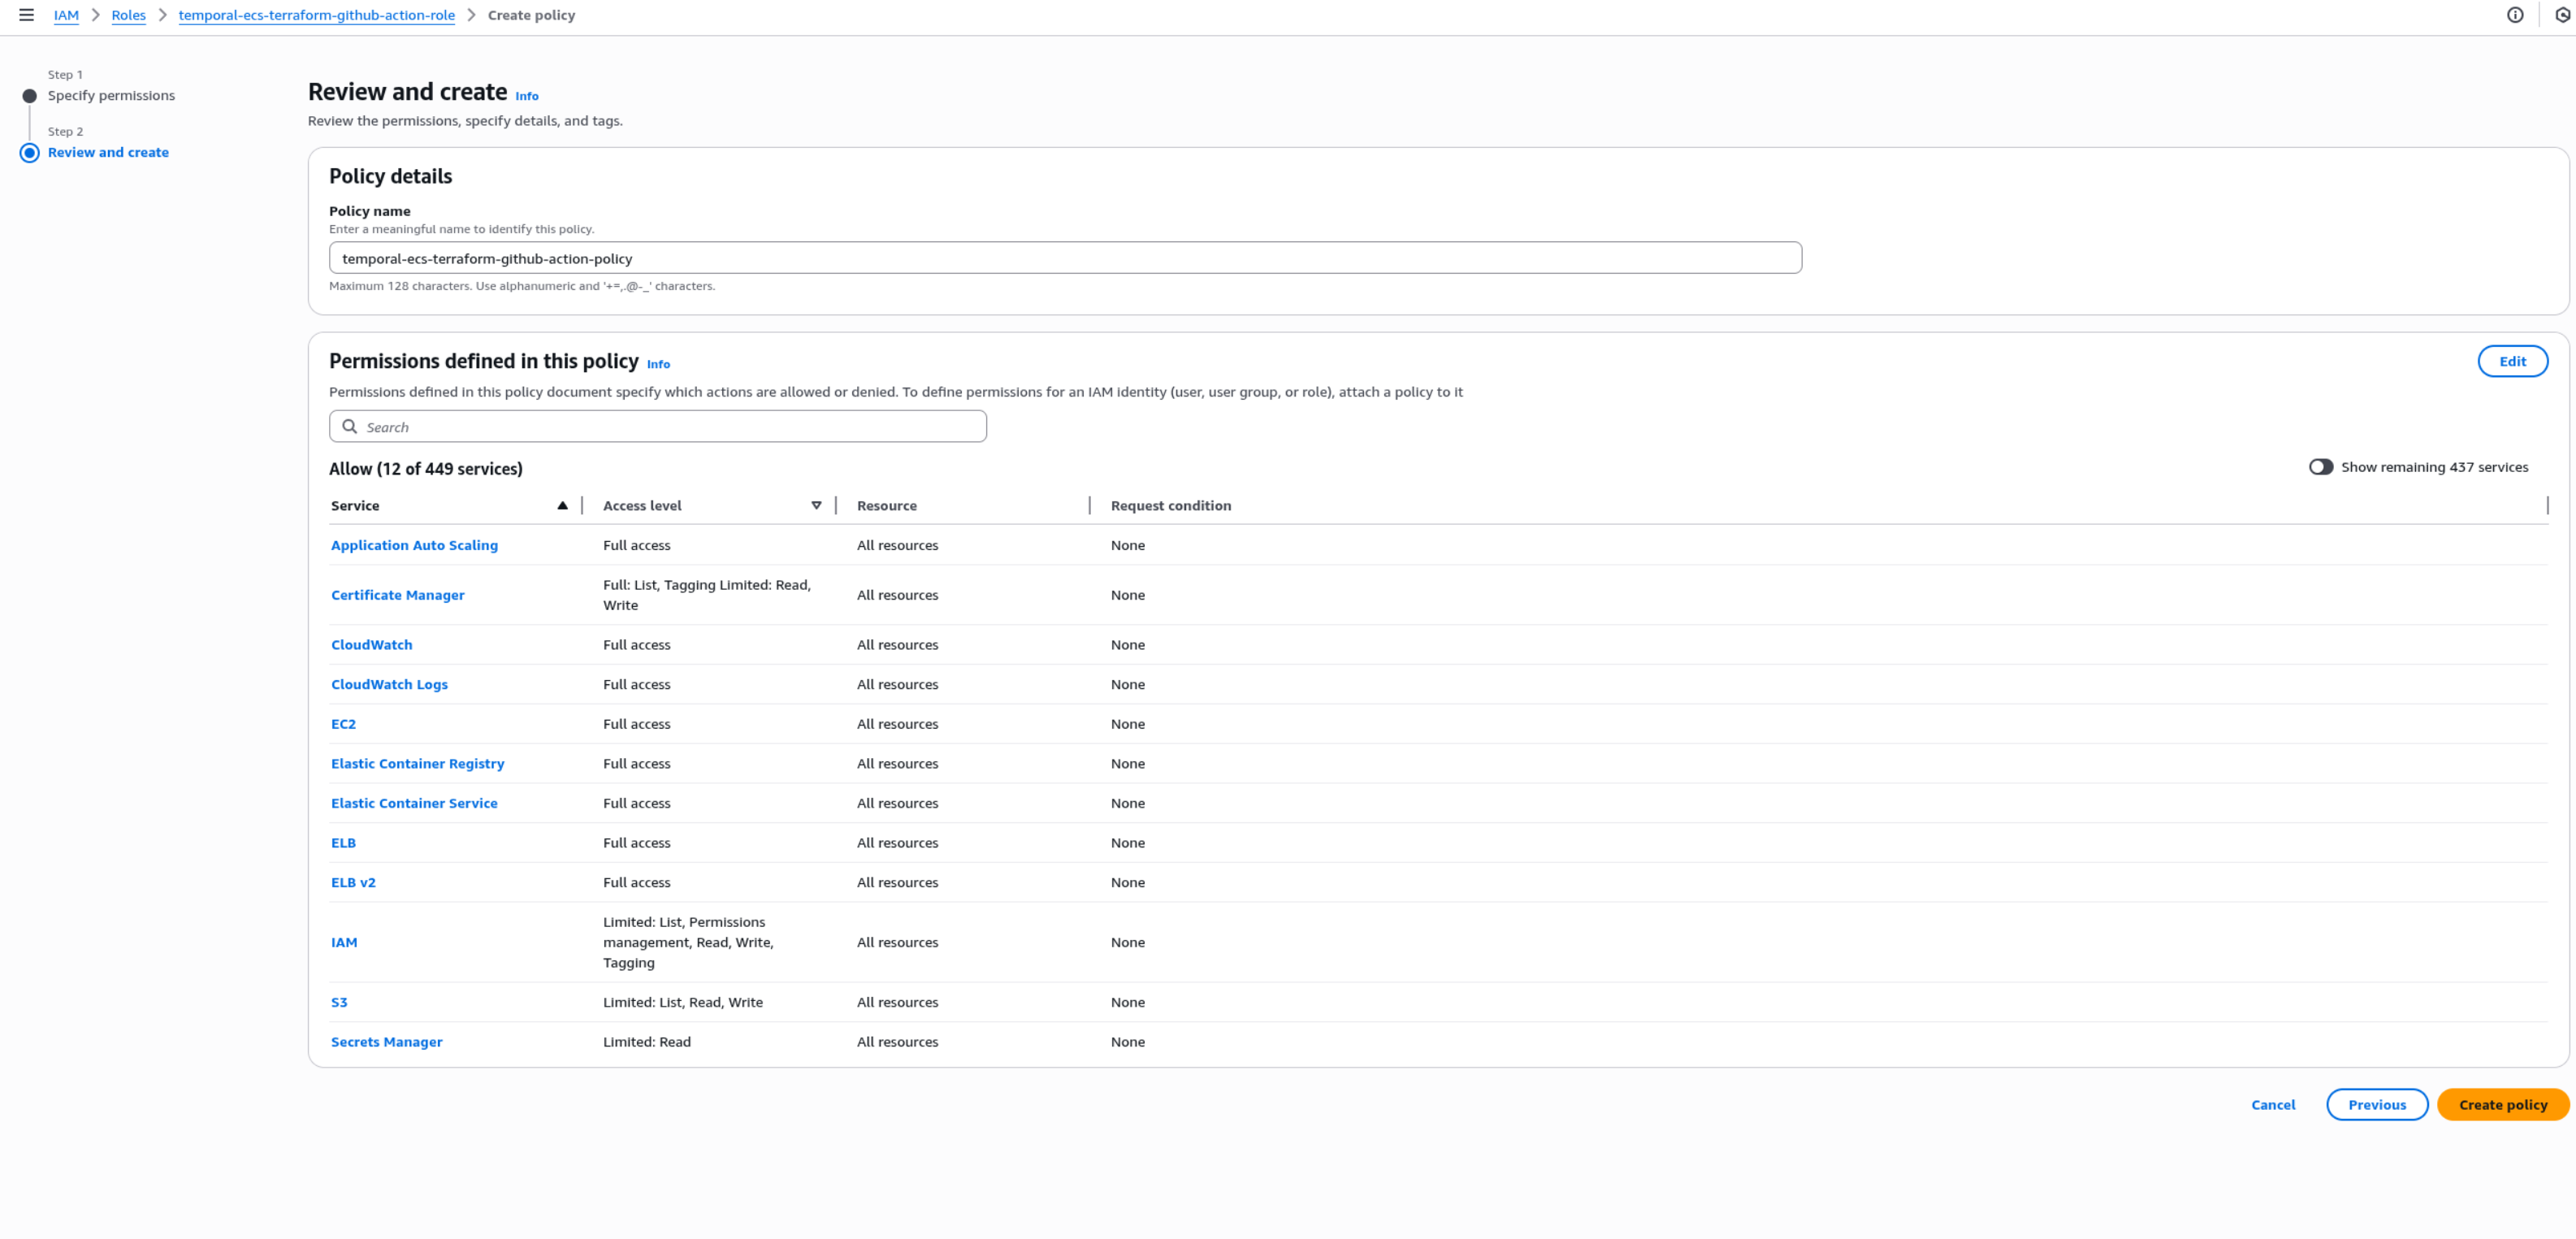Select Review and create step
The width and height of the screenshot is (2576, 1239).
(108, 153)
